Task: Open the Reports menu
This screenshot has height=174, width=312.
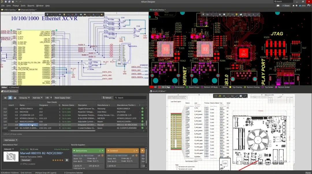Action: click(x=31, y=6)
